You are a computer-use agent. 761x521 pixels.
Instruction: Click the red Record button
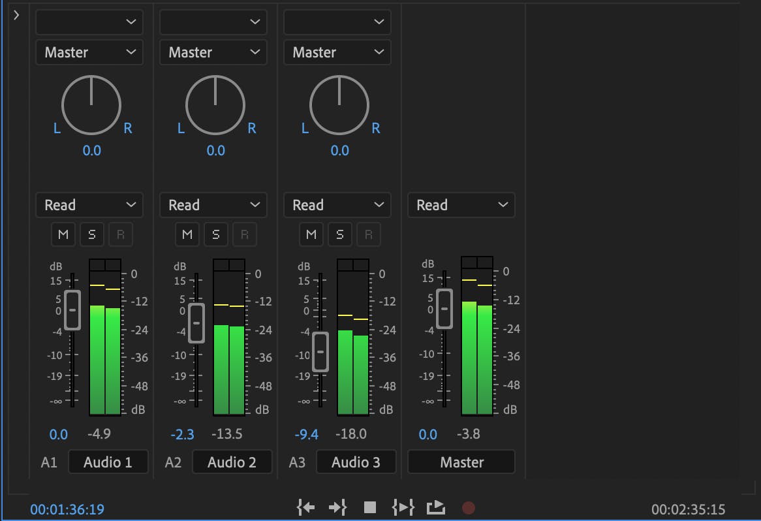[469, 508]
